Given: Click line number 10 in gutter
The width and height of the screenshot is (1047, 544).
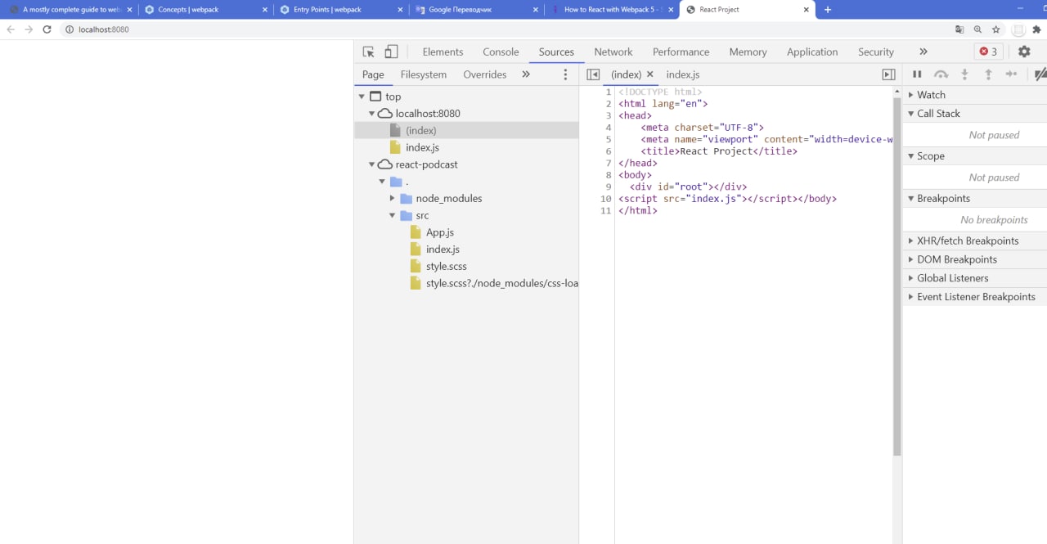Looking at the screenshot, I should pos(605,199).
